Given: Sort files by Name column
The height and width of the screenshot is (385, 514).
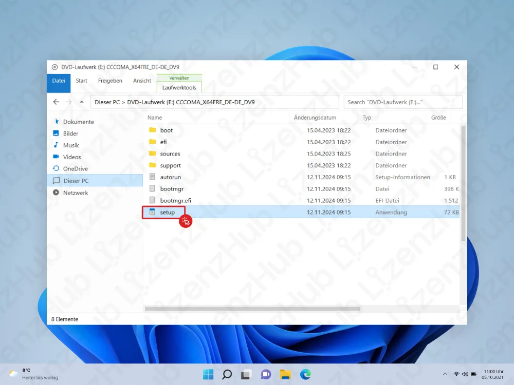Looking at the screenshot, I should (154, 118).
